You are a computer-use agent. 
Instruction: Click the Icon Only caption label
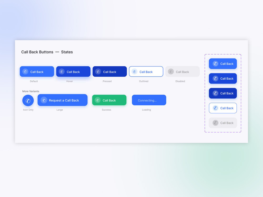(28, 110)
